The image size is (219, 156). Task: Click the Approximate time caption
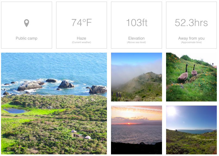191,42
